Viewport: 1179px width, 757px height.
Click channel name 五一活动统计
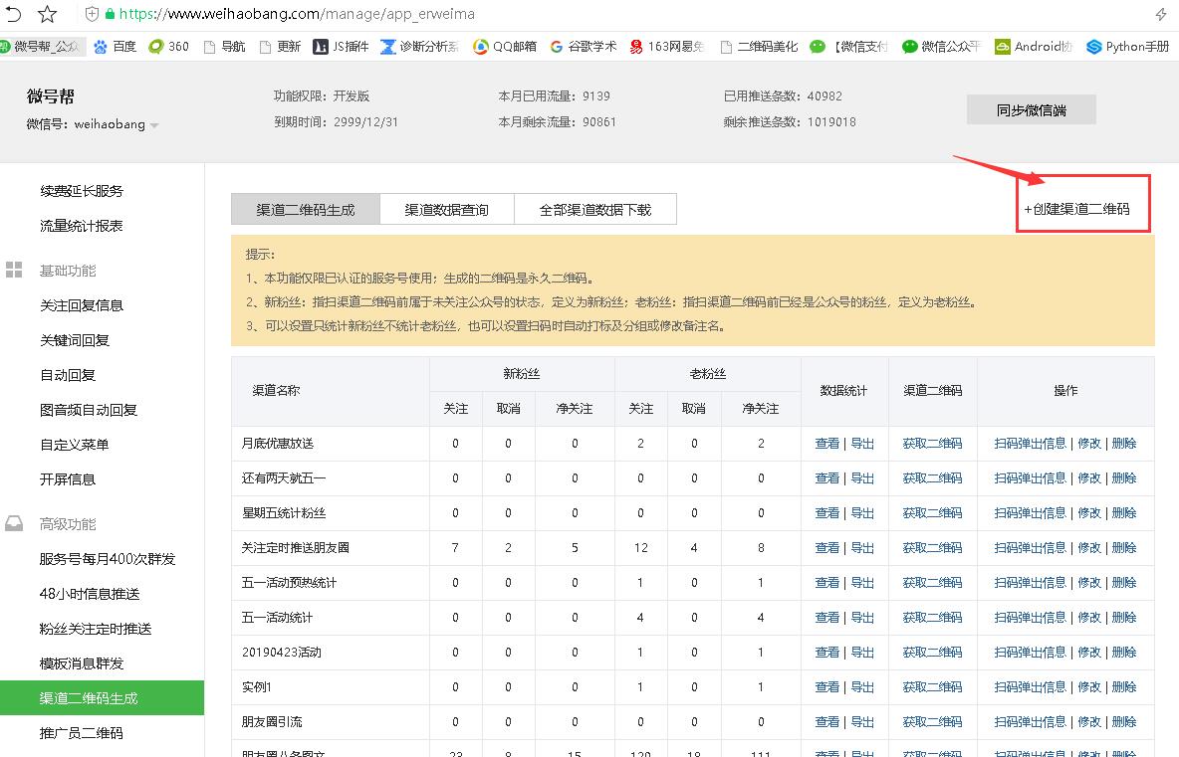click(277, 618)
